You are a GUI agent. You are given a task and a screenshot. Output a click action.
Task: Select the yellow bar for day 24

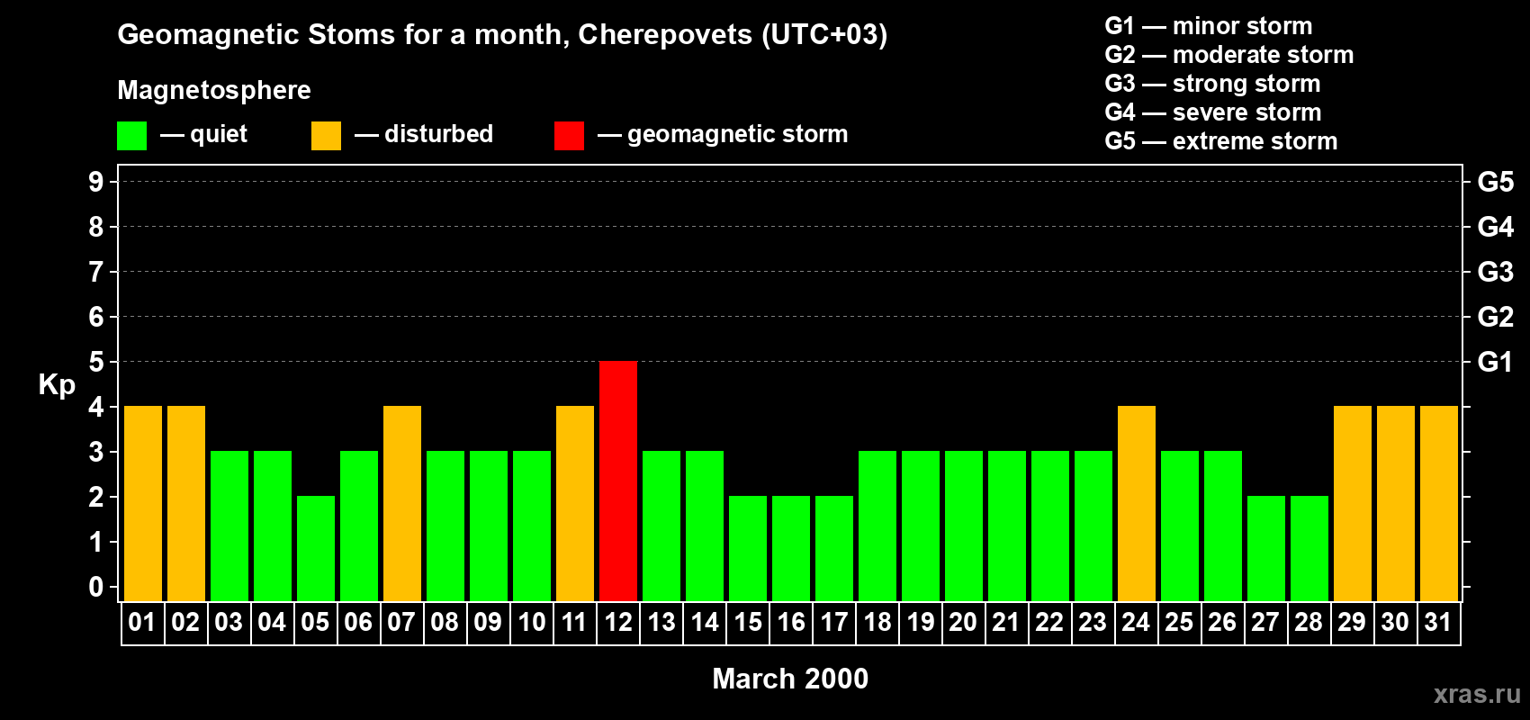tap(1137, 503)
